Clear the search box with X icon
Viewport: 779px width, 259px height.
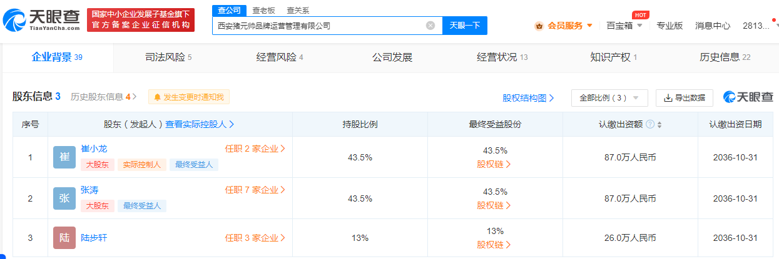click(430, 26)
